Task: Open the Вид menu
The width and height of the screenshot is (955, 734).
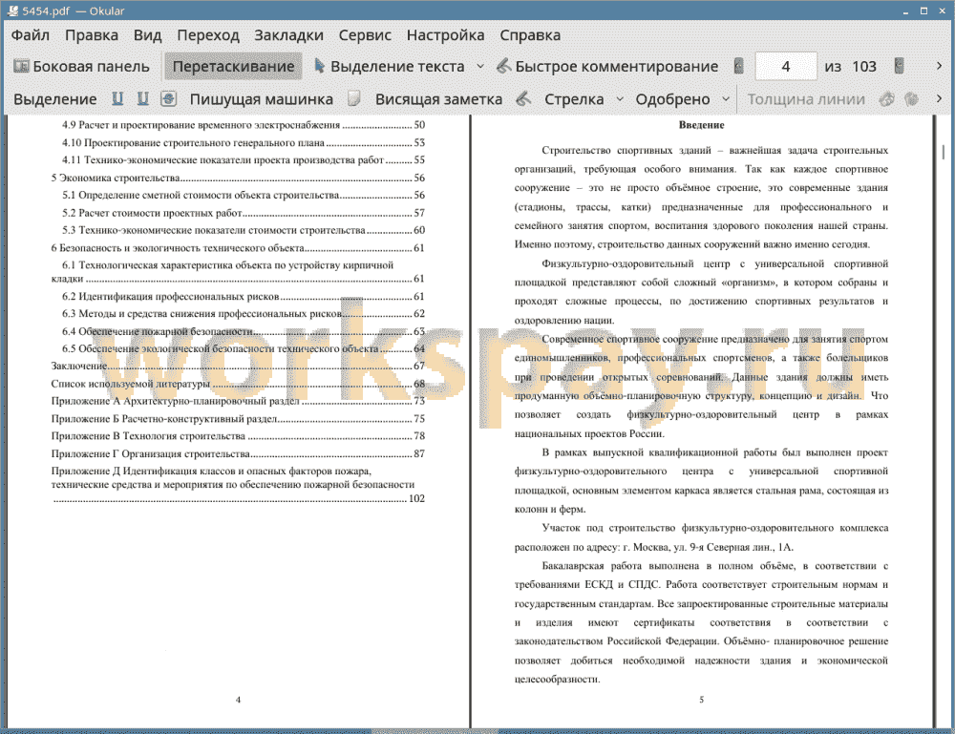Action: [147, 35]
